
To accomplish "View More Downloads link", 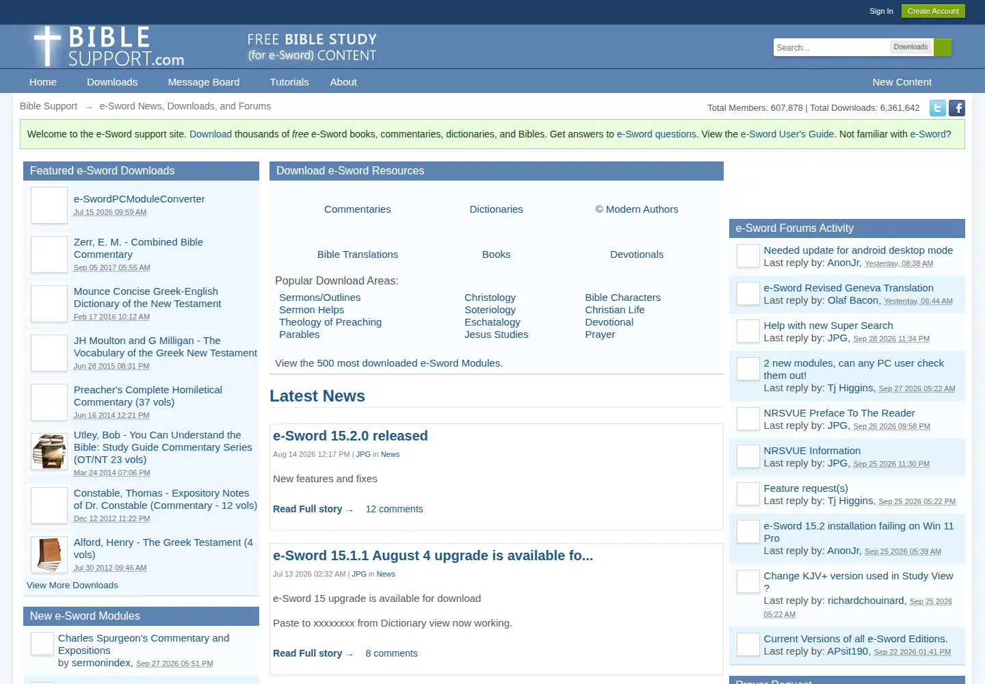I will 73,586.
